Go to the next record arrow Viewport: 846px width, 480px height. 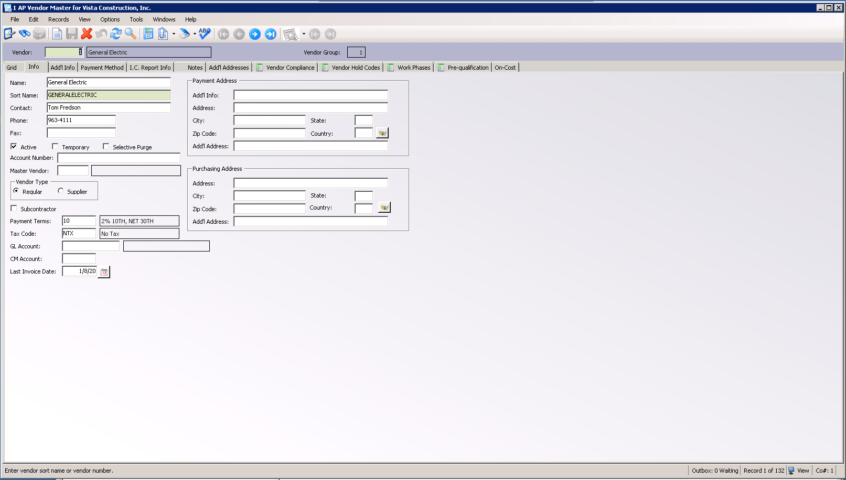coord(255,34)
